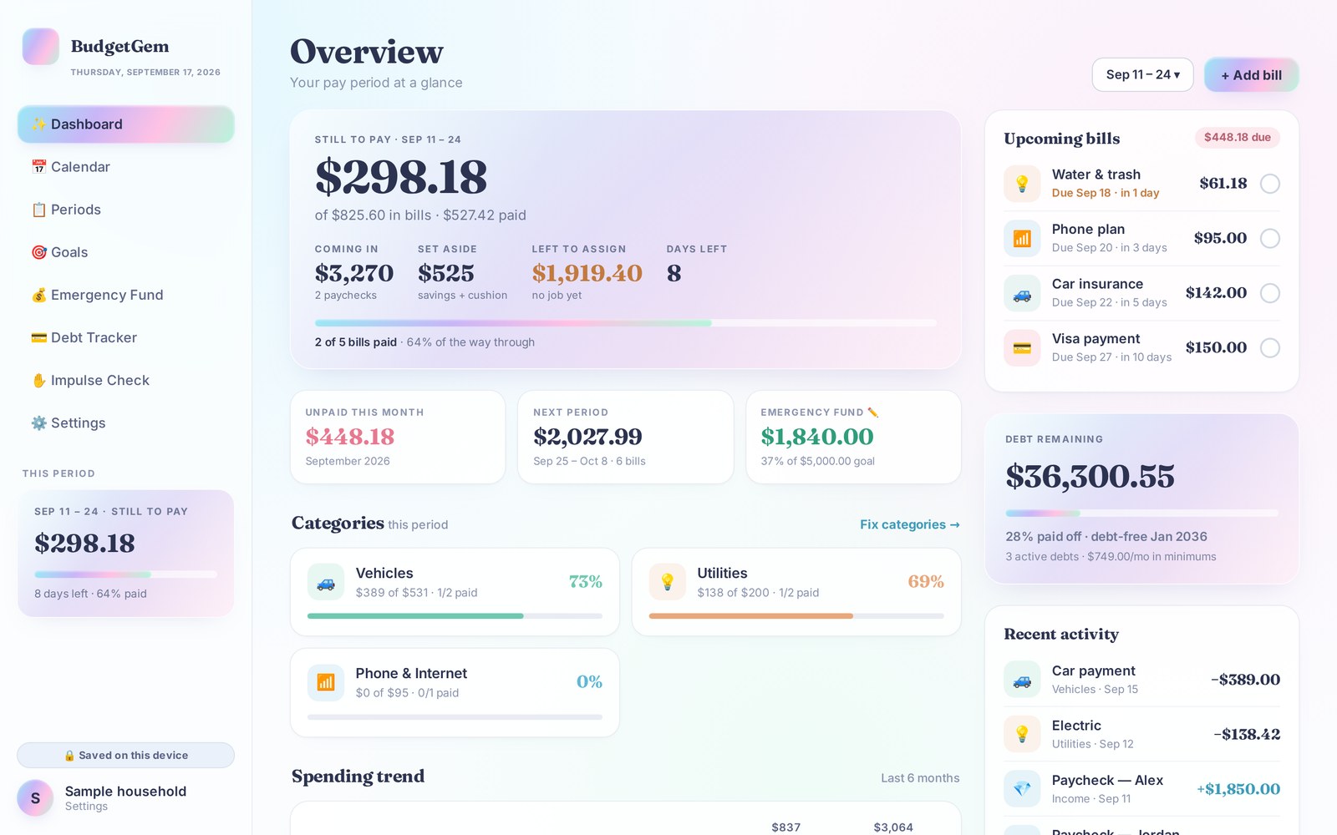Image resolution: width=1337 pixels, height=835 pixels.
Task: Open Debt Tracker from the sidebar
Action: tap(126, 337)
